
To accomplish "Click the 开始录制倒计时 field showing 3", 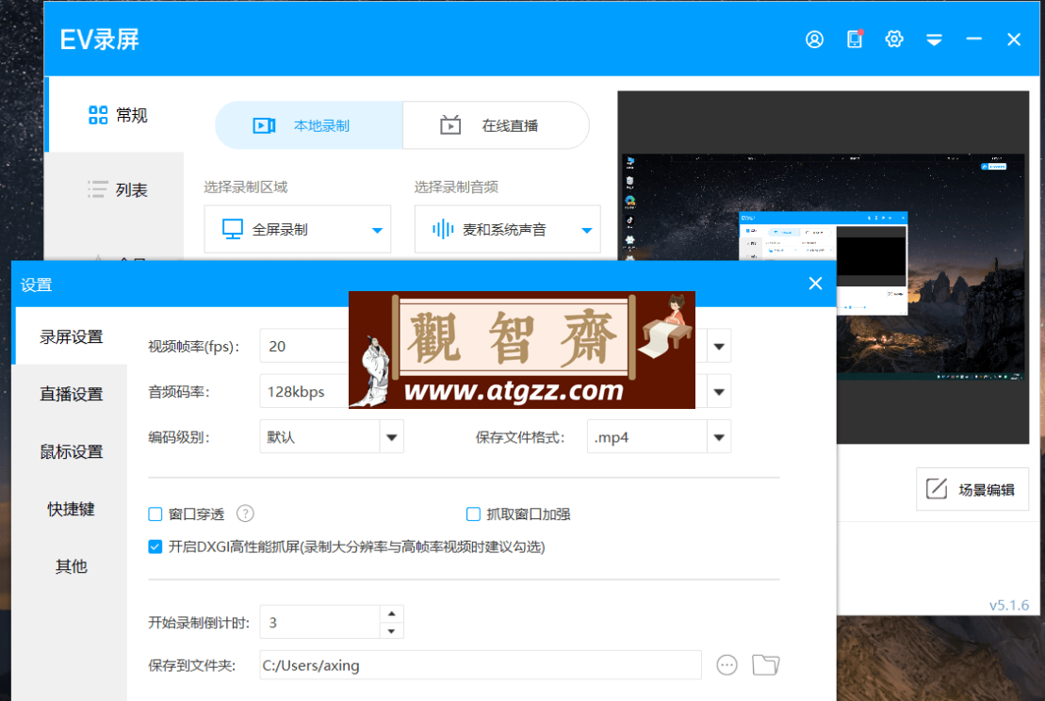I will click(x=319, y=623).
